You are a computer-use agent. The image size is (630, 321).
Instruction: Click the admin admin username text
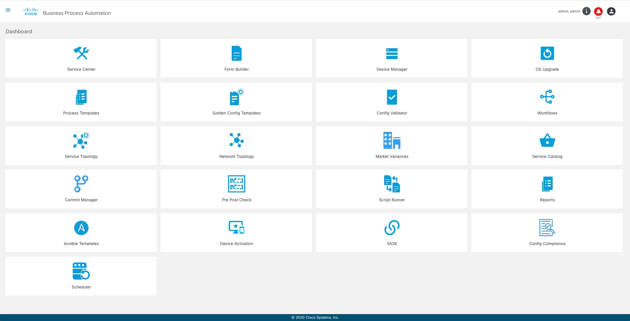pyautogui.click(x=569, y=11)
